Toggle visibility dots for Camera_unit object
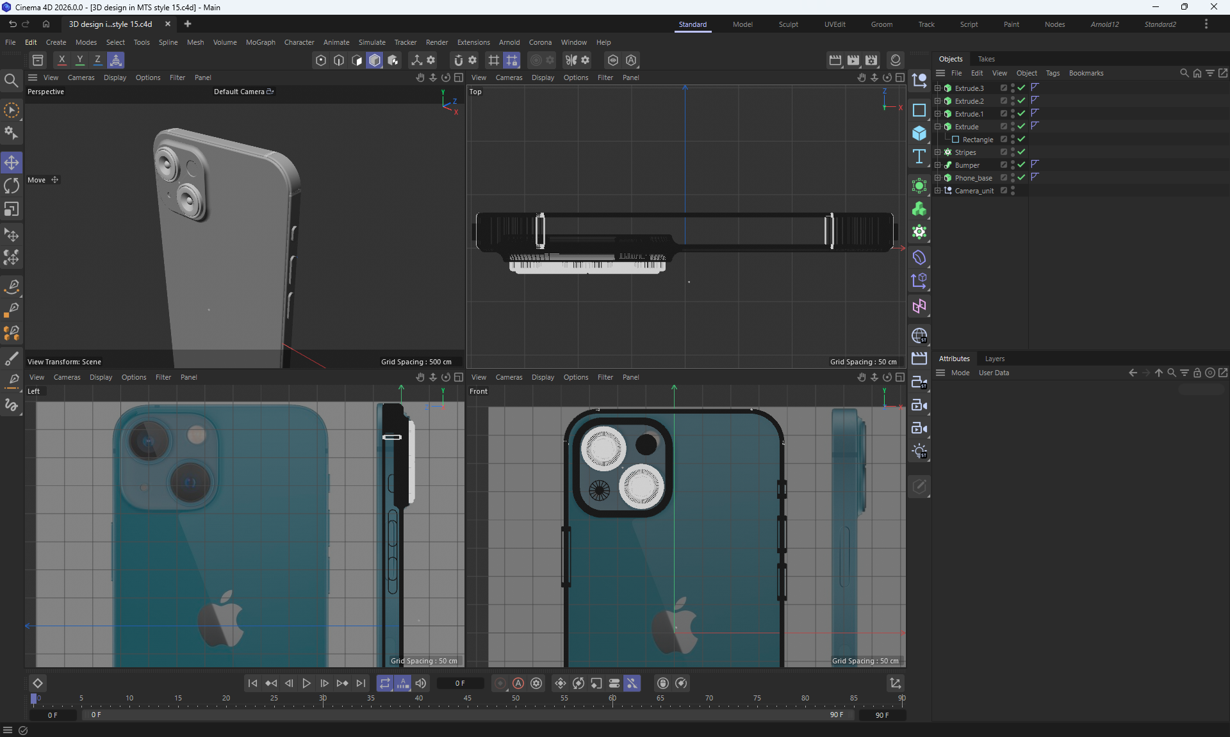The width and height of the screenshot is (1230, 737). point(1013,190)
